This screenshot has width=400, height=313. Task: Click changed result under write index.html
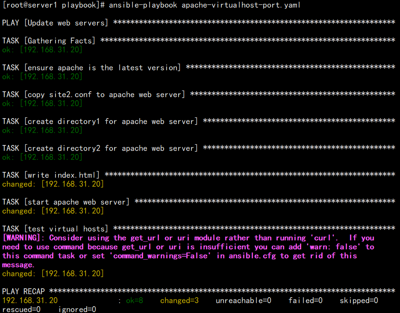point(53,184)
